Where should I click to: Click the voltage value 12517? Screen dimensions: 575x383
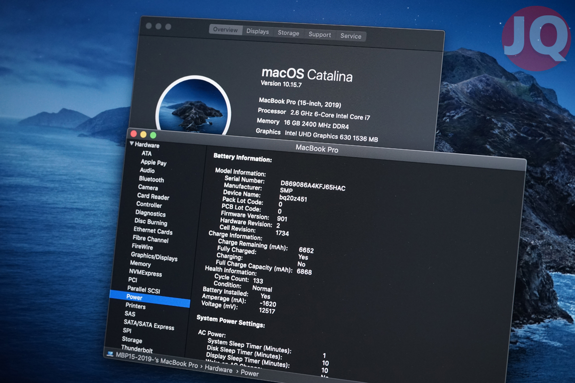(267, 311)
